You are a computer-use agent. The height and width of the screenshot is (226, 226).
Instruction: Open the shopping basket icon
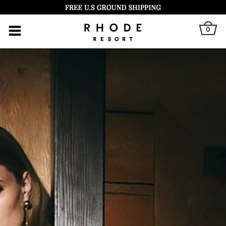click(x=208, y=28)
